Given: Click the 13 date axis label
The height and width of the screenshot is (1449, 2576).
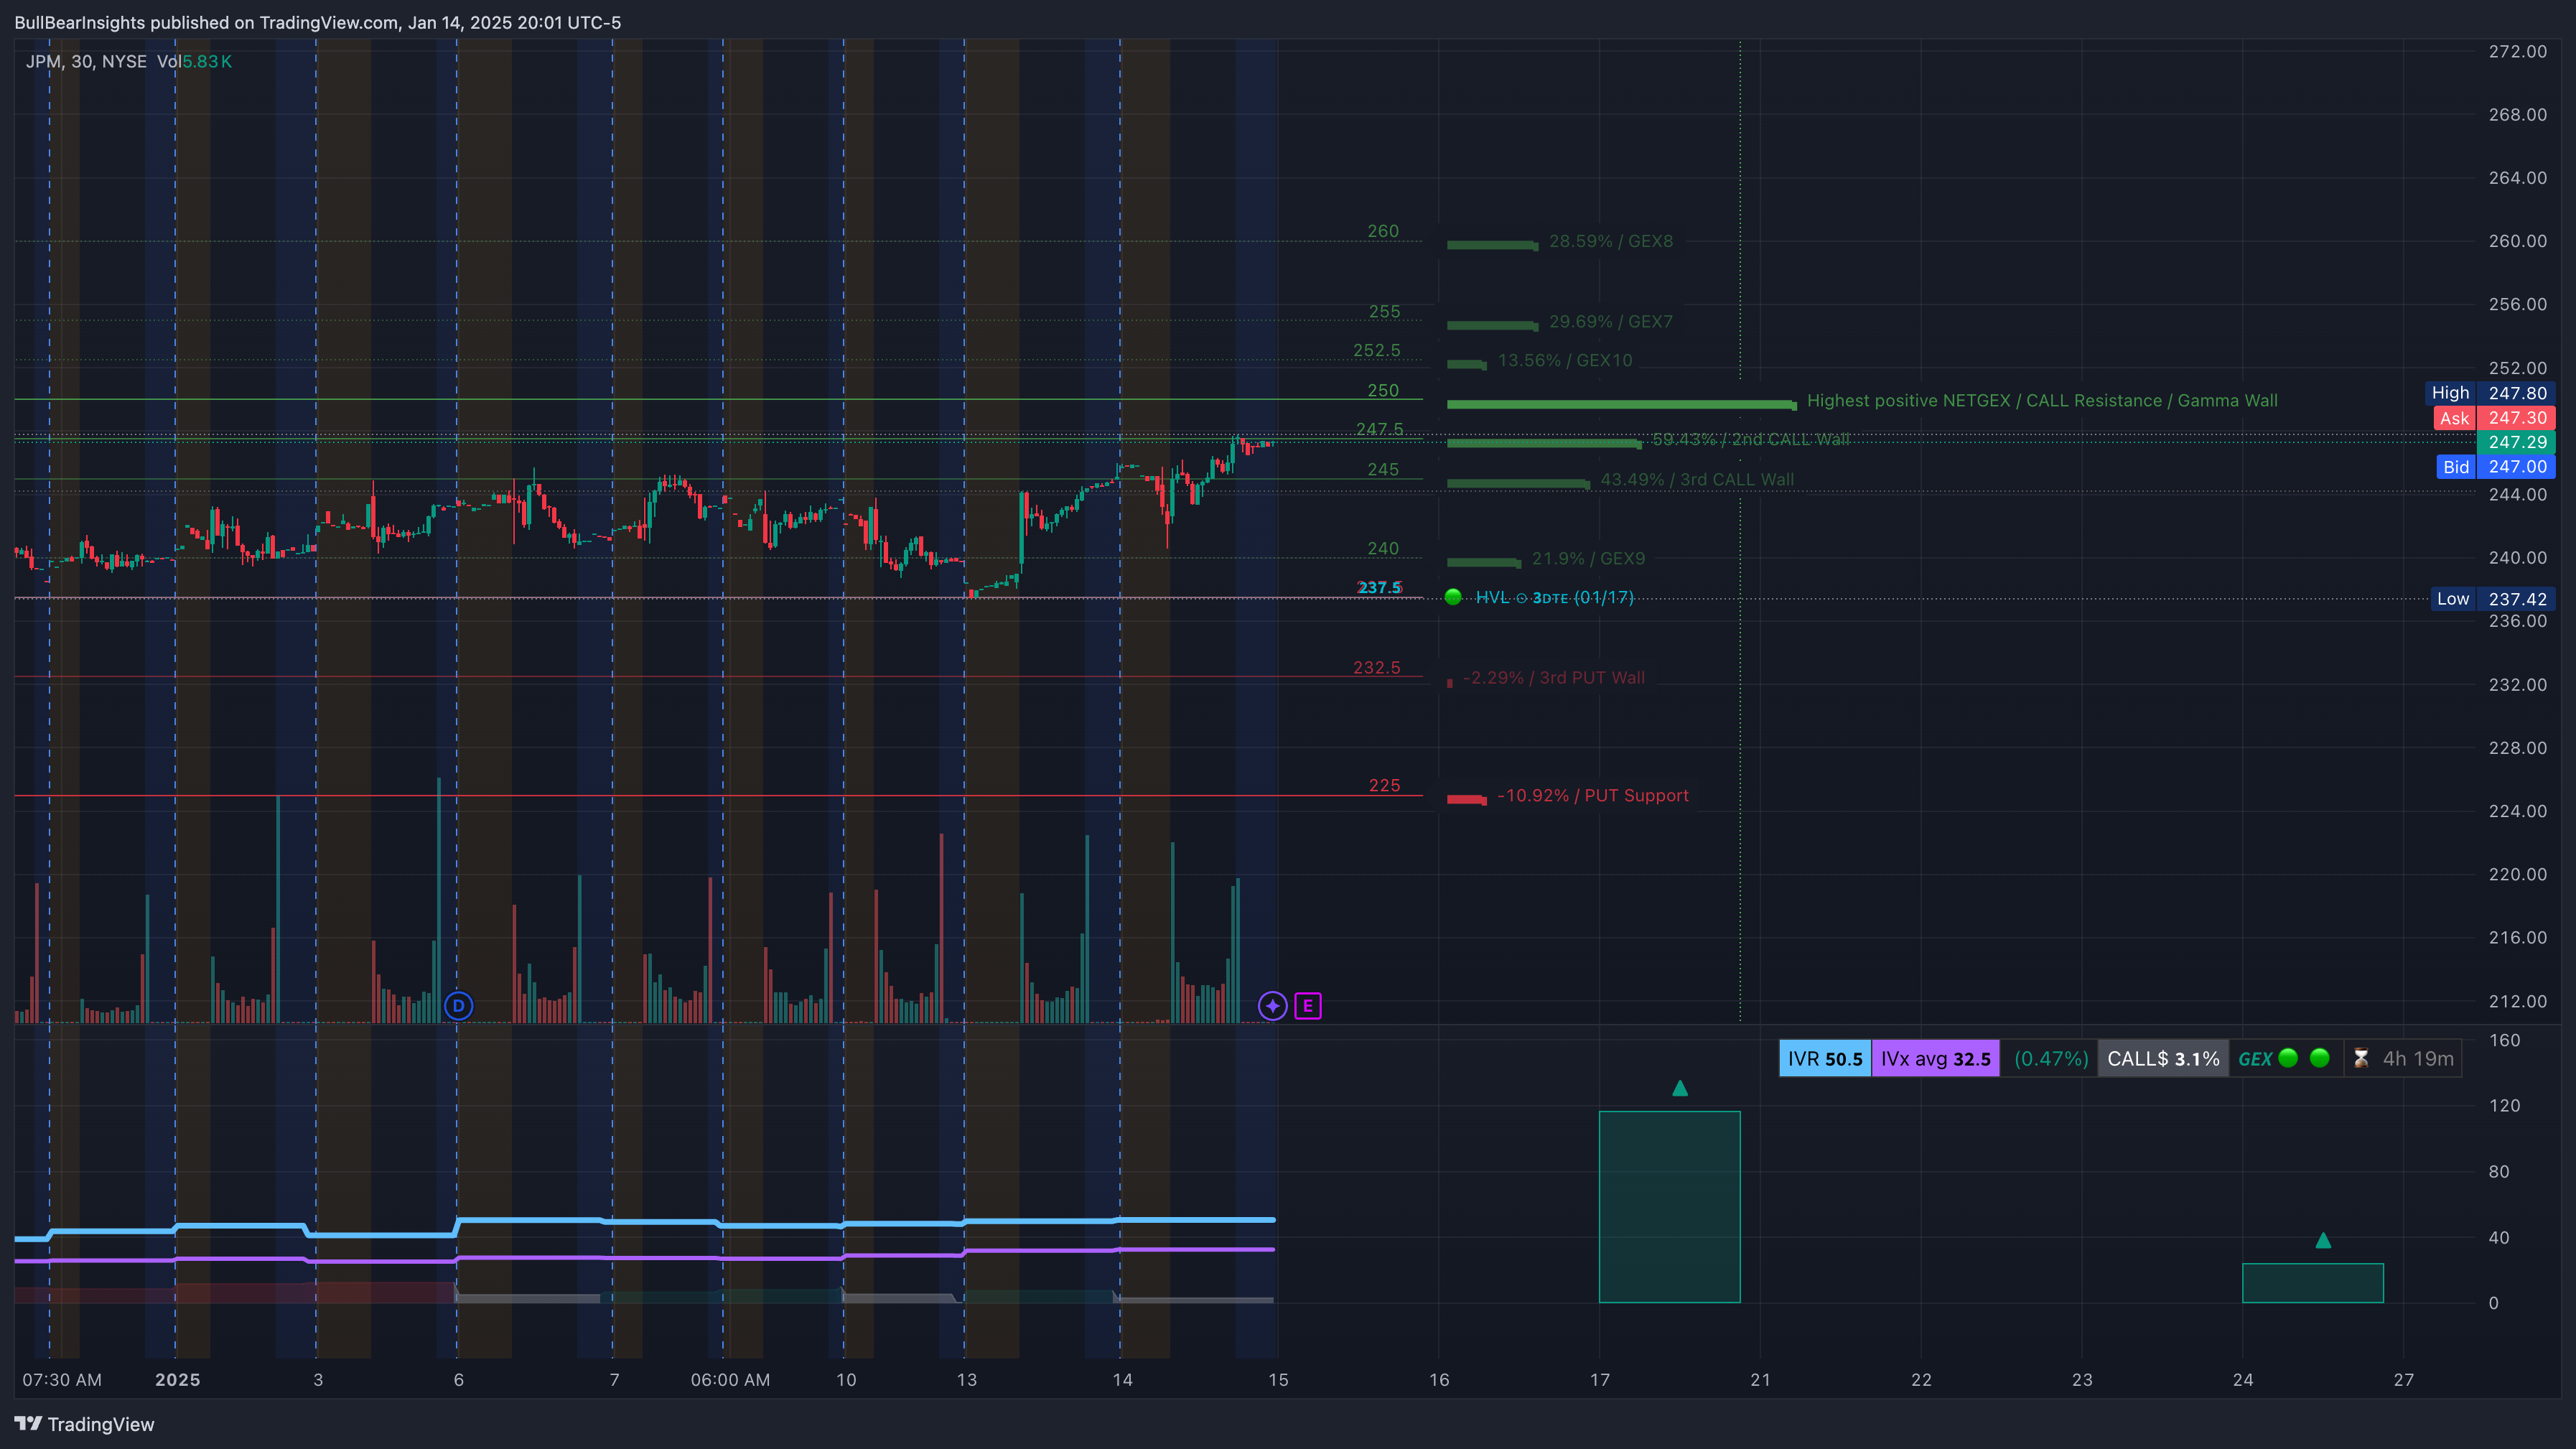Looking at the screenshot, I should click(966, 1380).
